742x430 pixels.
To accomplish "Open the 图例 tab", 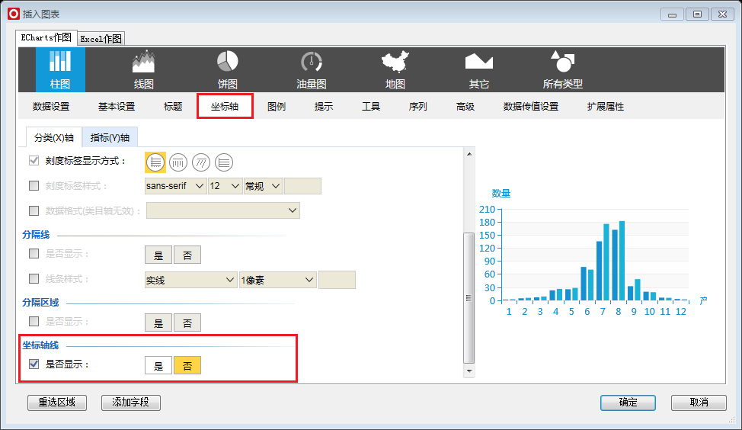I will tap(277, 106).
